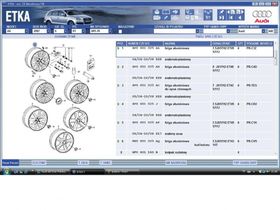Click green arrow marker of position 4
Viewport: 280px width, 210px height.
pos(118,104)
